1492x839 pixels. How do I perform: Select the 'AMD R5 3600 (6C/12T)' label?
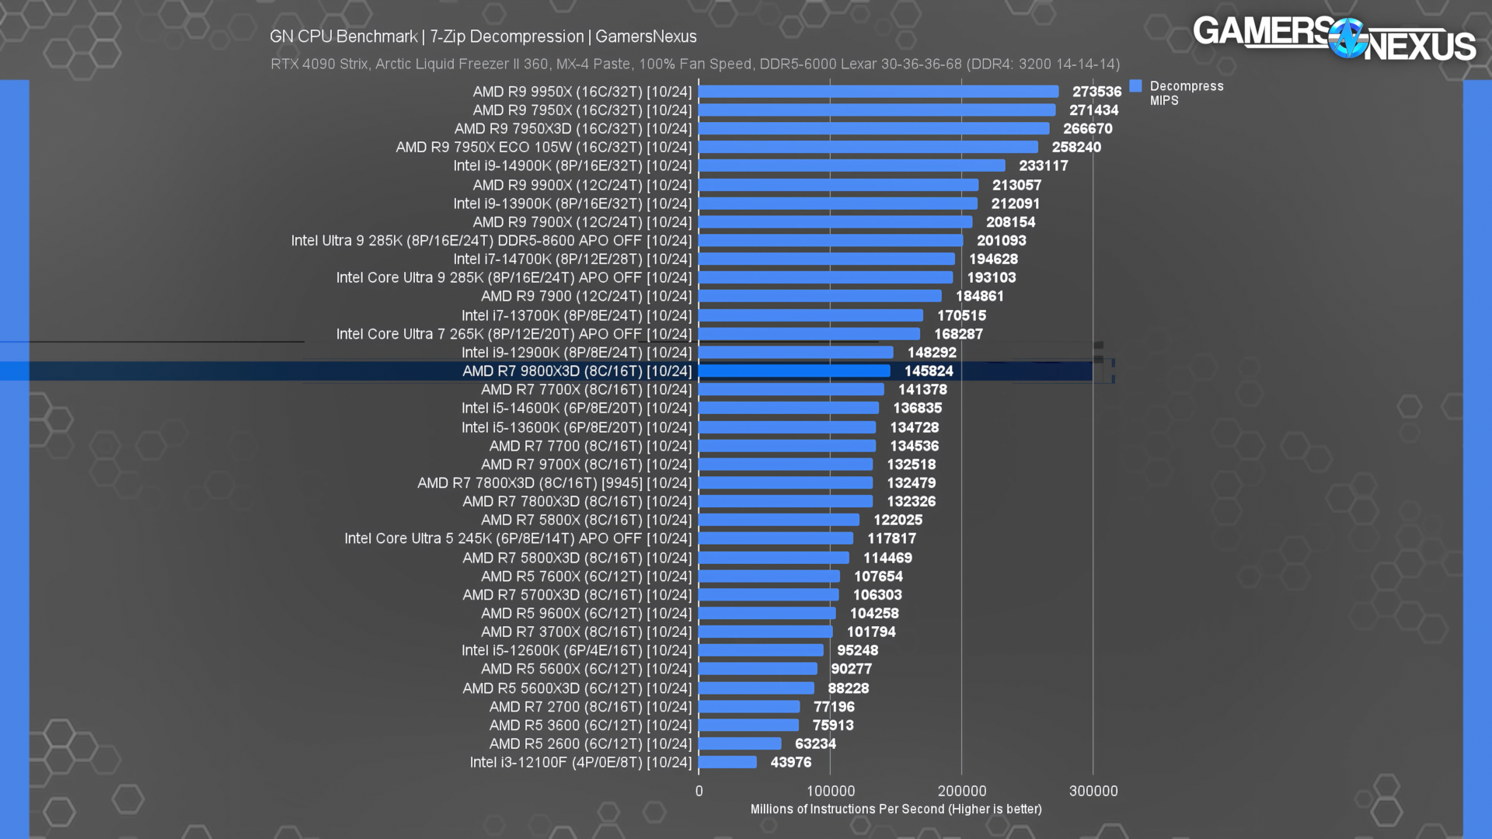591,726
